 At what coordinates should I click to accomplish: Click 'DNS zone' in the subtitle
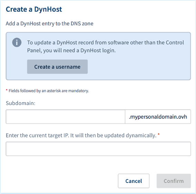(x=82, y=24)
